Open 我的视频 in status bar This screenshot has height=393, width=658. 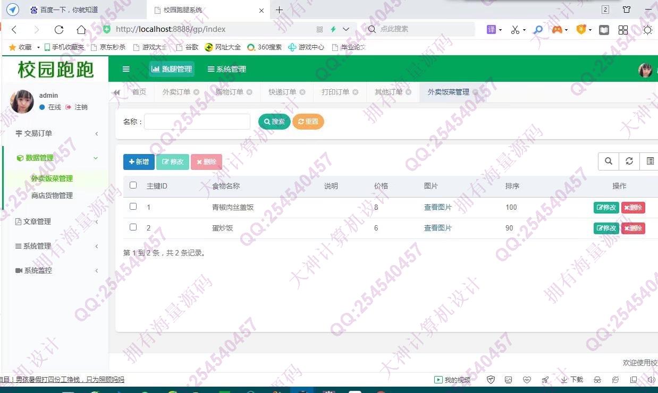click(453, 380)
